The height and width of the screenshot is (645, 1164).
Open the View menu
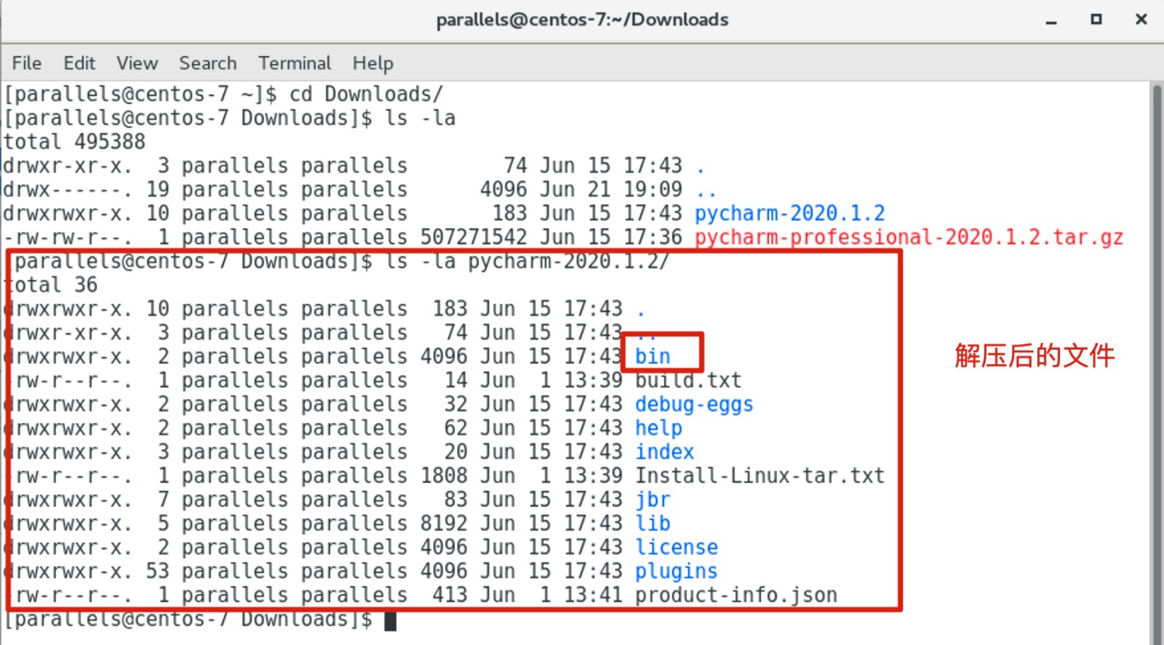pyautogui.click(x=137, y=63)
